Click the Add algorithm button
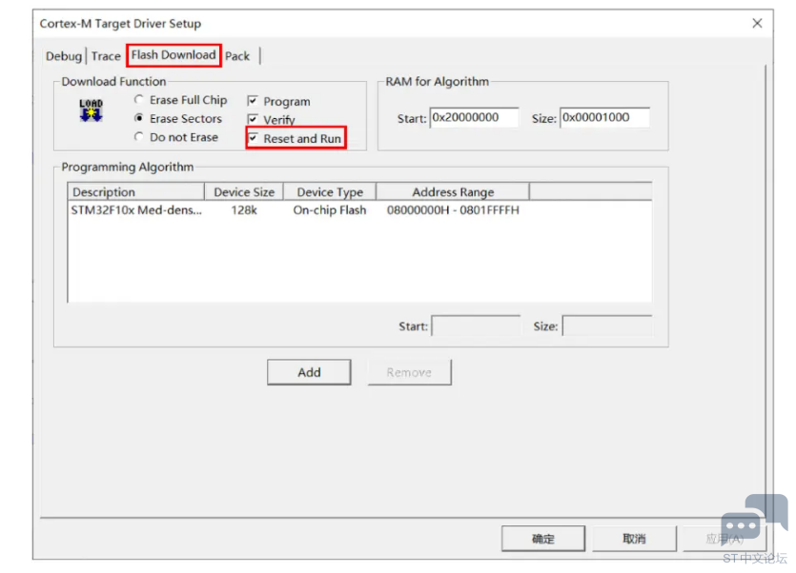796x573 pixels. (309, 372)
